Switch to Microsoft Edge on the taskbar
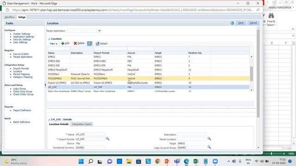This screenshot has height=166, width=296. tap(186, 161)
